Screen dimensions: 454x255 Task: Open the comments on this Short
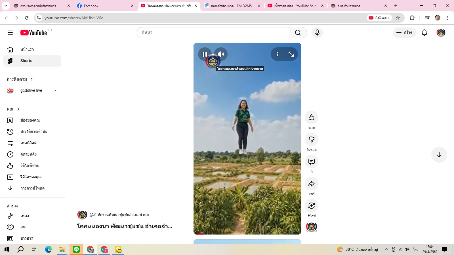(311, 161)
